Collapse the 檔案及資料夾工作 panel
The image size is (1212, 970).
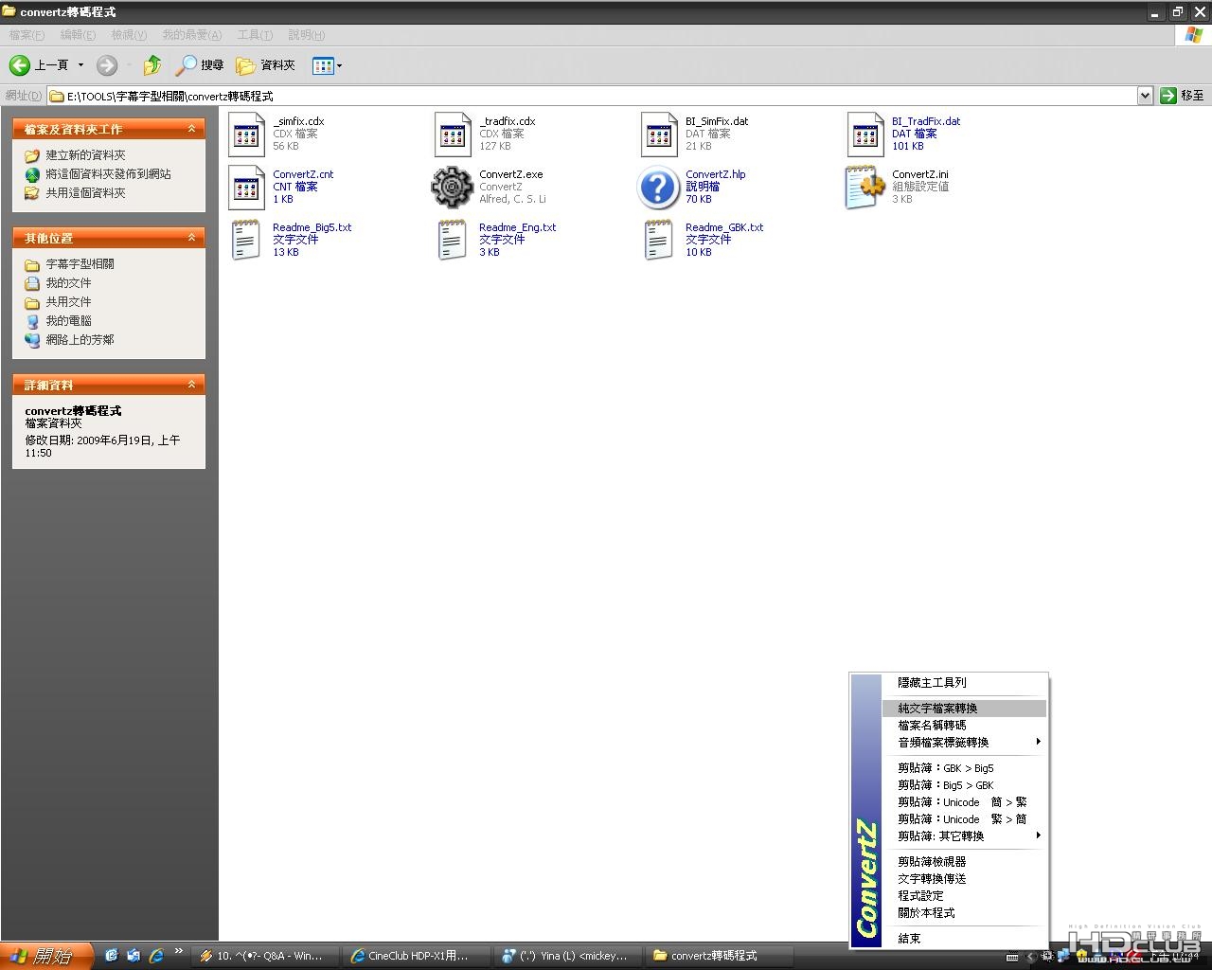(191, 129)
